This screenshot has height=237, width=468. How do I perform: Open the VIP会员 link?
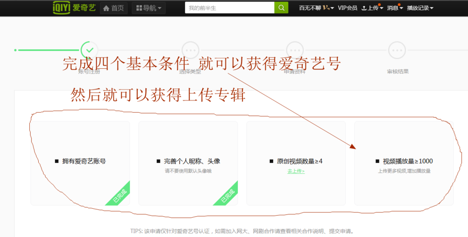(x=347, y=8)
